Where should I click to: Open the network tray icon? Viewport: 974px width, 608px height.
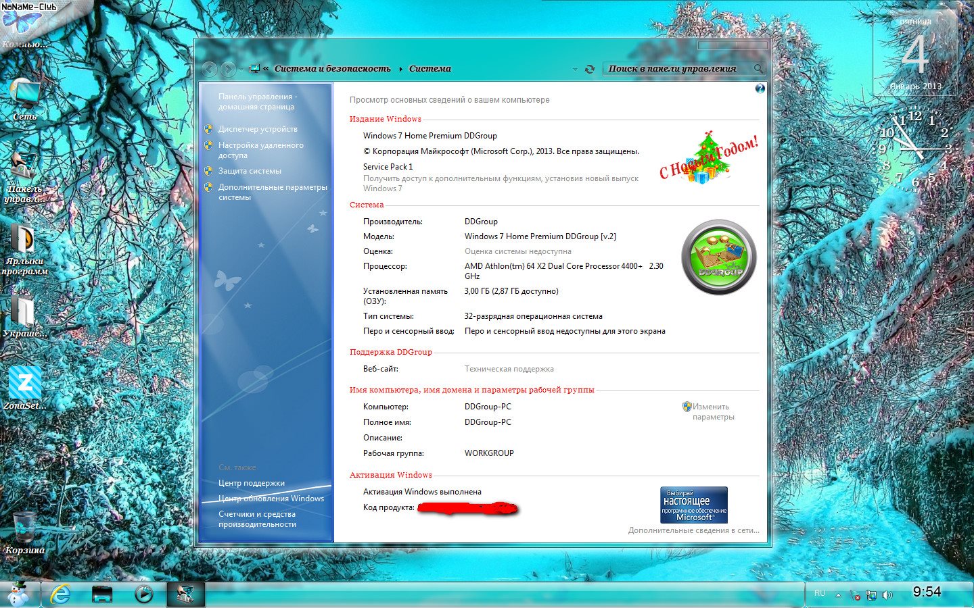[x=871, y=595]
